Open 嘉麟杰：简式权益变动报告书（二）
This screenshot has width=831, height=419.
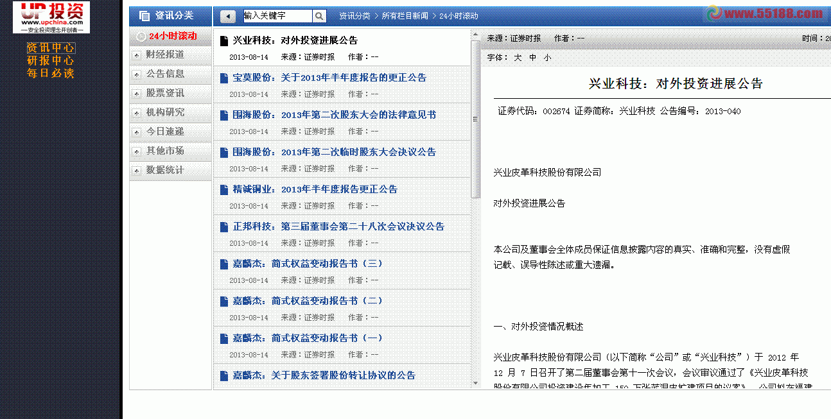[308, 301]
